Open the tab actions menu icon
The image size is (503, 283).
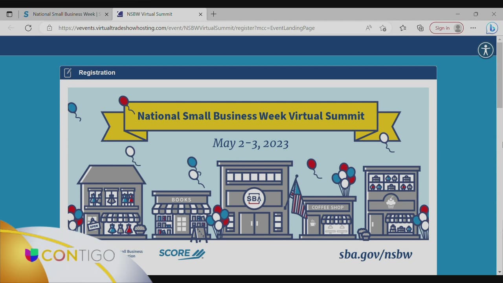(9, 14)
